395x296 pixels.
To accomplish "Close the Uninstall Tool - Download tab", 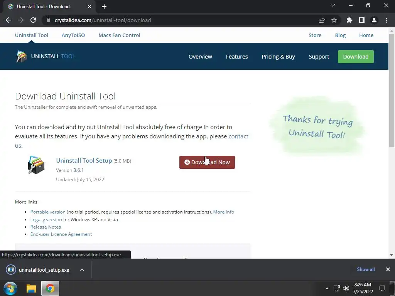I will [89, 7].
